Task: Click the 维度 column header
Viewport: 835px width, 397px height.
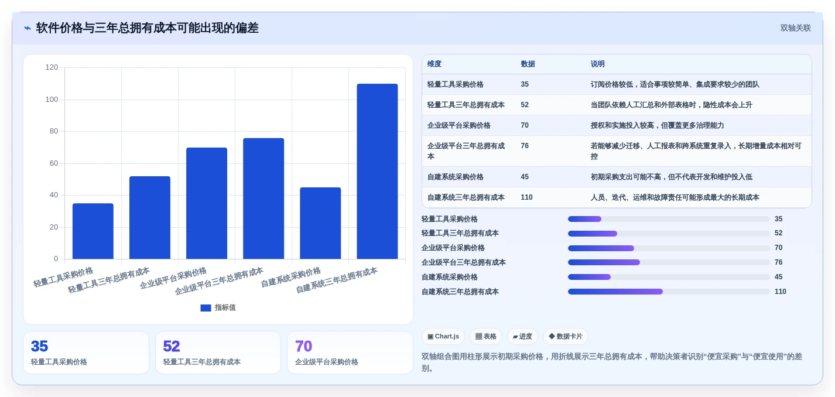Action: [x=434, y=64]
